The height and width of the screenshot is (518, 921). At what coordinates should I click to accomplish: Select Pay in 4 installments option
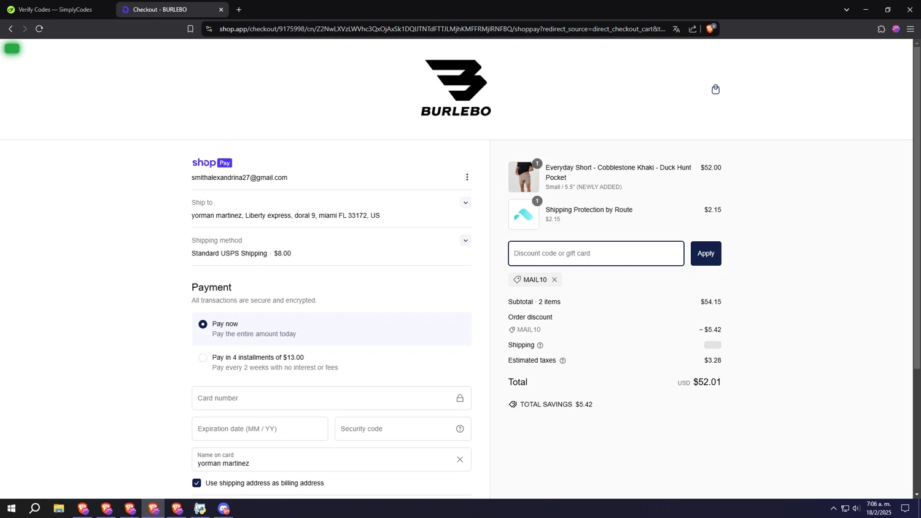click(332, 362)
